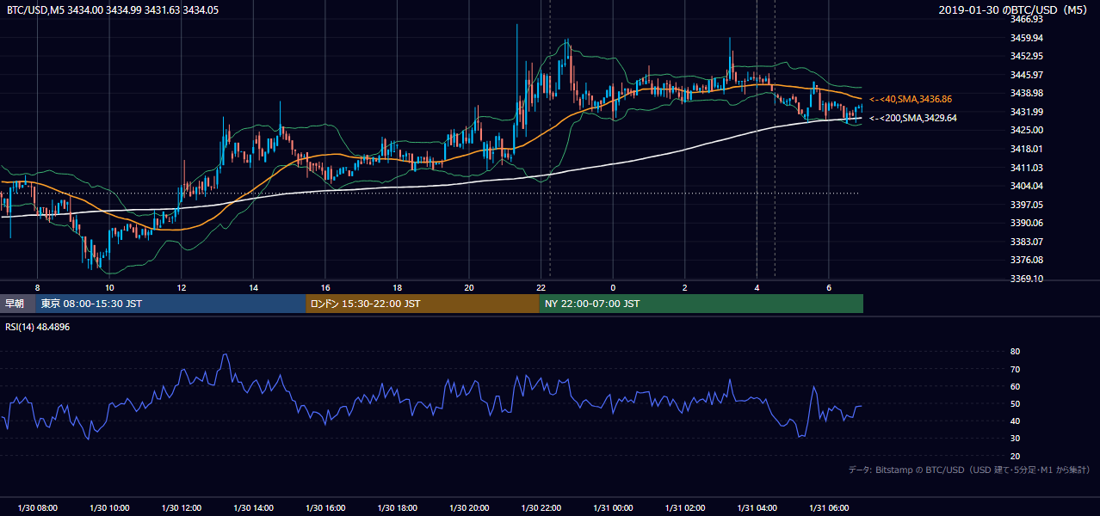Click hour label 16 under the price chart

324,287
